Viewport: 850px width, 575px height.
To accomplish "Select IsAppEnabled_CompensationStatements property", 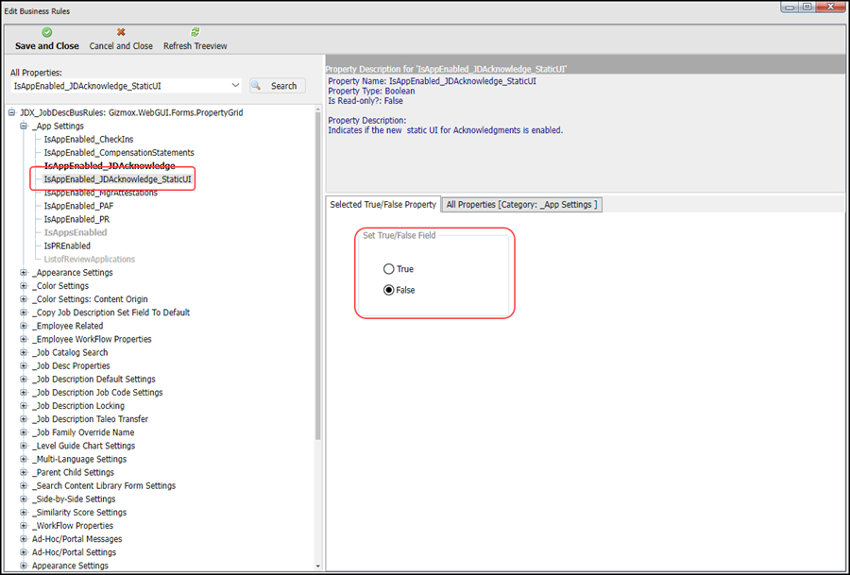I will coord(118,152).
